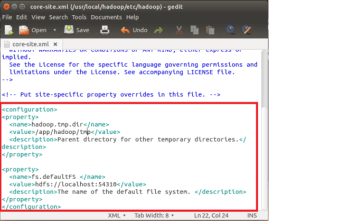This screenshot has width=339, height=221.
Task: Expand the Open recent files arrow
Action: coord(54,31)
